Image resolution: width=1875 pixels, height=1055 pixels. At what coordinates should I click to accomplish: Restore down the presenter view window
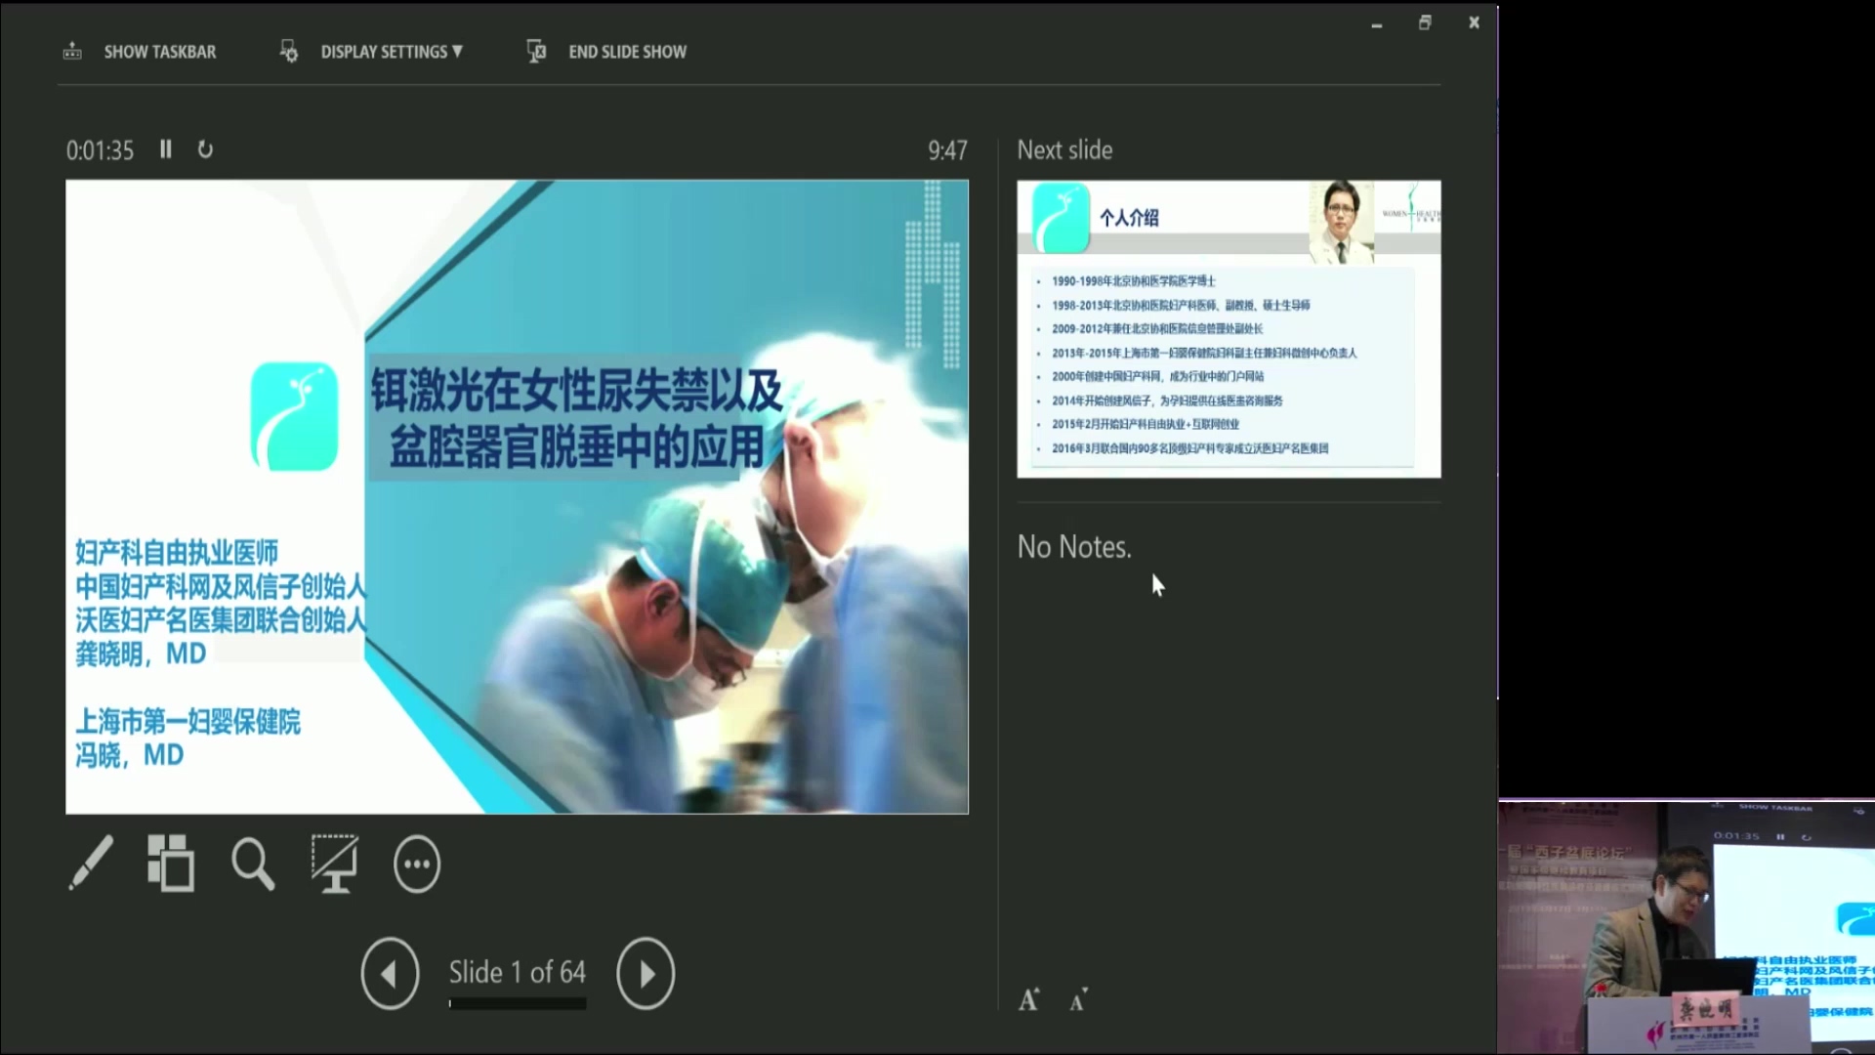point(1425,22)
